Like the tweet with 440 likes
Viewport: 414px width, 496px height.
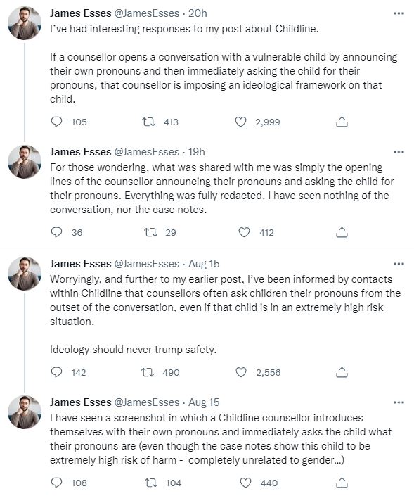[x=245, y=483]
